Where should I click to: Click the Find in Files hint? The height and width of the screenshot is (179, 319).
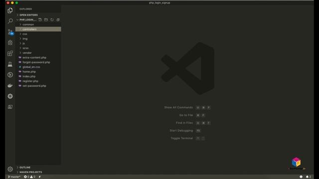(x=184, y=123)
